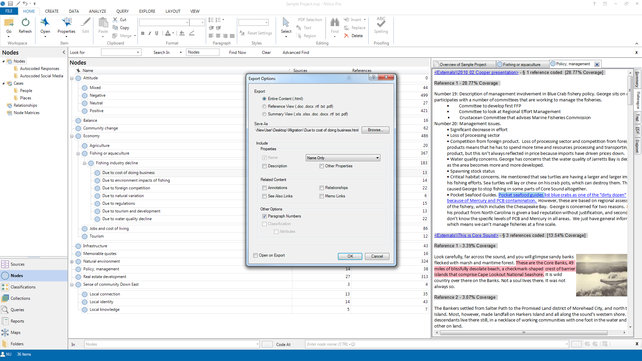Click Cancel in Export Options dialog
The width and height of the screenshot is (642, 361).
[377, 256]
